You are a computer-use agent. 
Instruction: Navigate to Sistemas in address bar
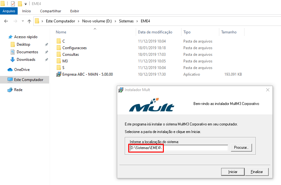pyautogui.click(x=126, y=21)
